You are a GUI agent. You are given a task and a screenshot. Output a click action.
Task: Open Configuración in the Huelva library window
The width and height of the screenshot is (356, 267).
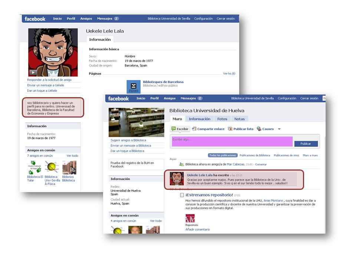pyautogui.click(x=287, y=98)
